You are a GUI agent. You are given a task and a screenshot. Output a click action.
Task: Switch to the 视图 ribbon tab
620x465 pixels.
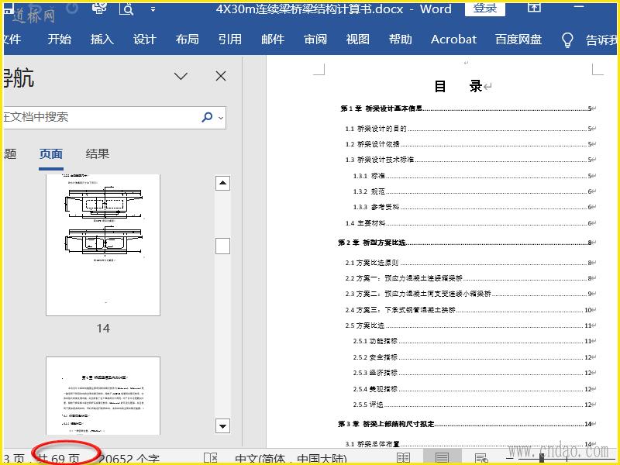coord(358,40)
